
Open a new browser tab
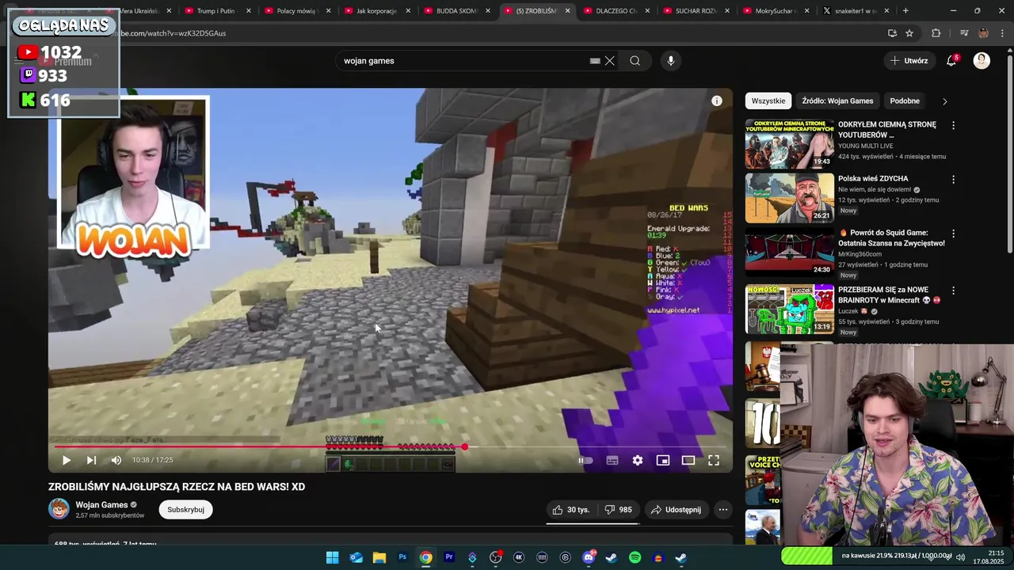(x=905, y=11)
